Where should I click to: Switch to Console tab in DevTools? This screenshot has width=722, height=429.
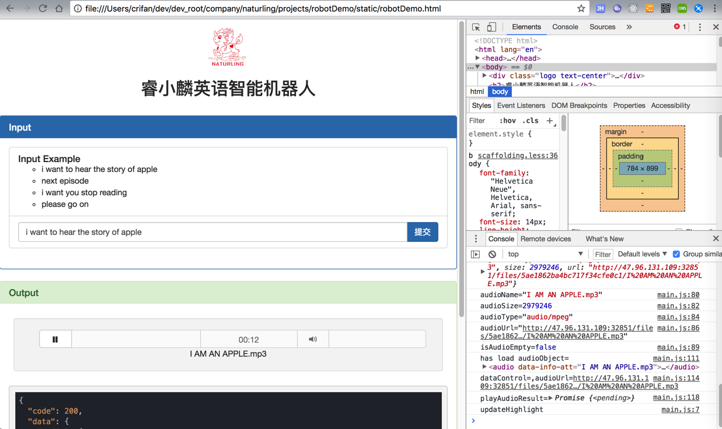point(565,27)
